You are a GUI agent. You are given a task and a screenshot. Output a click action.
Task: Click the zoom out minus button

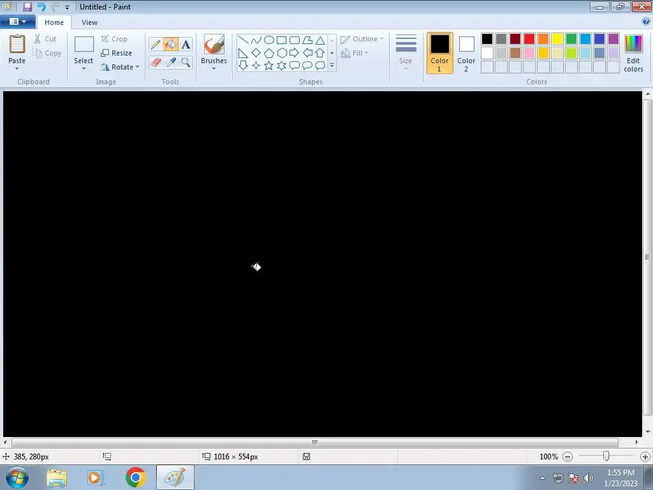(567, 457)
